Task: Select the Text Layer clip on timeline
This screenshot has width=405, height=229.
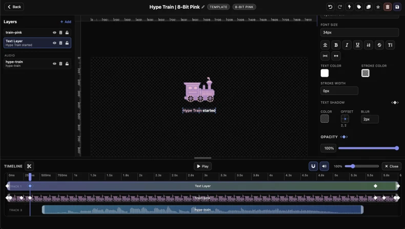Action: (203, 186)
